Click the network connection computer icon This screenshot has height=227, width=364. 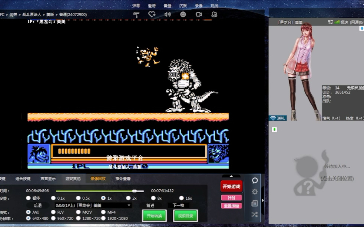(x=330, y=22)
